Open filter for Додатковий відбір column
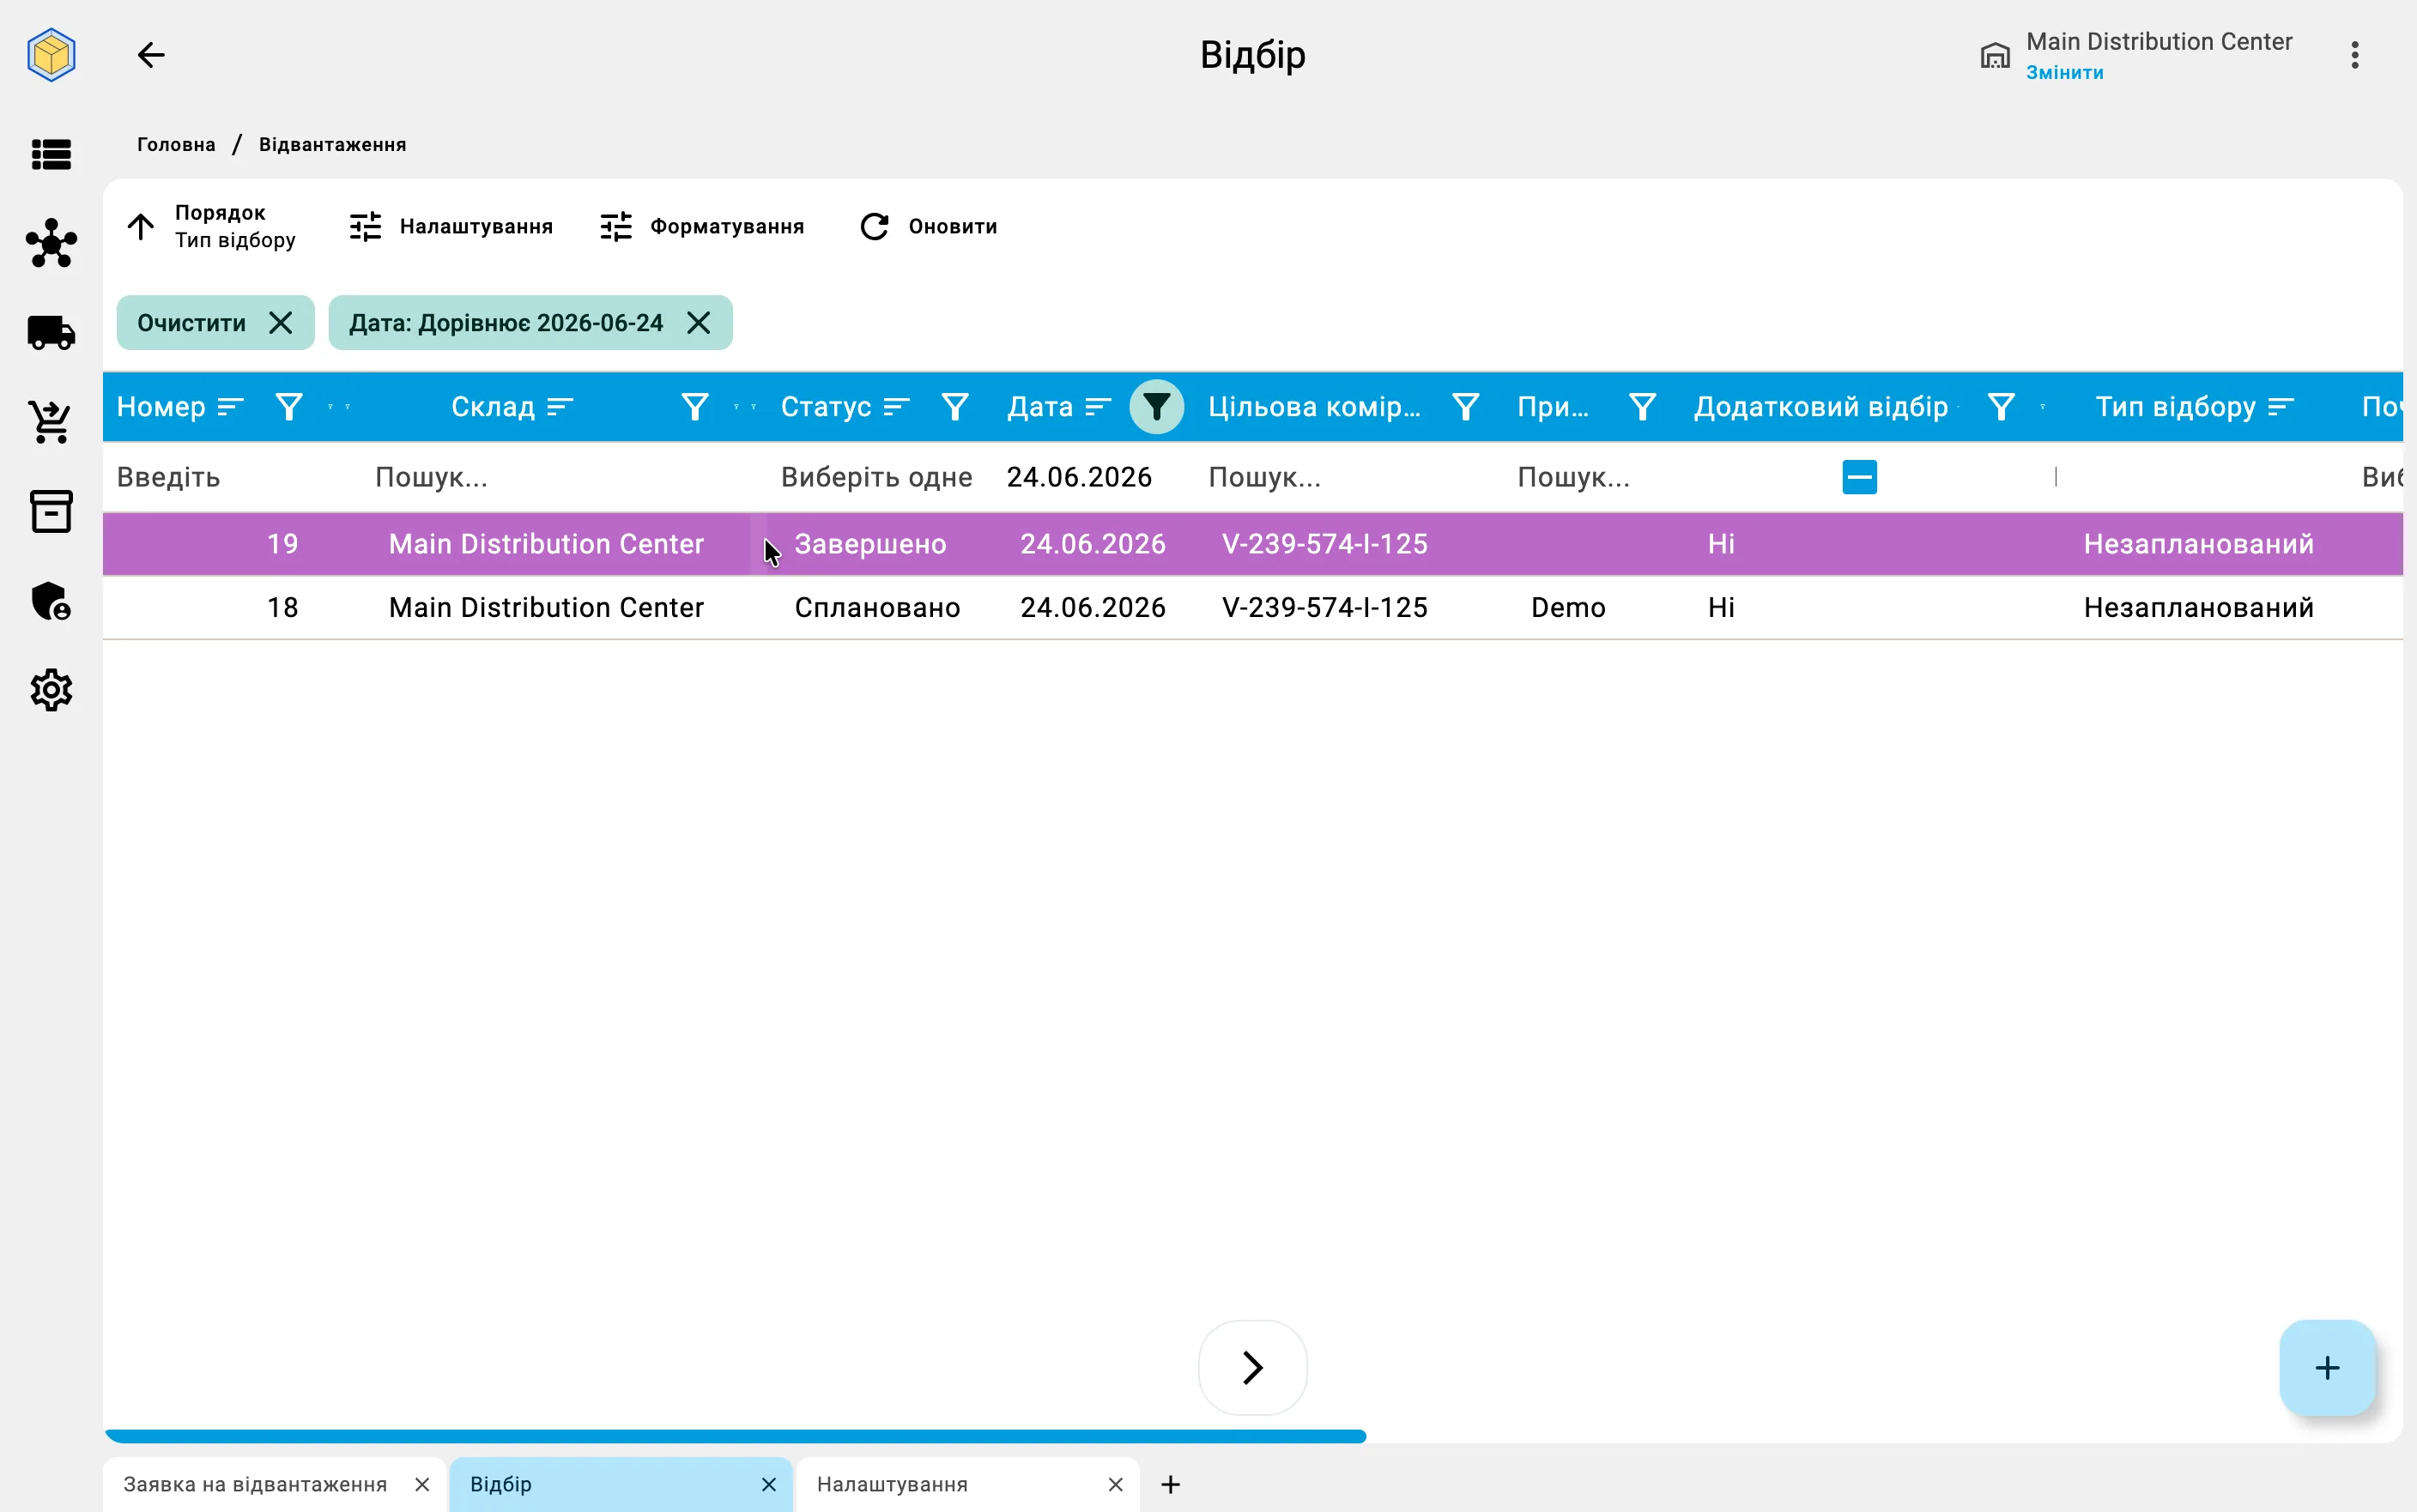Image resolution: width=2417 pixels, height=1512 pixels. click(2001, 407)
